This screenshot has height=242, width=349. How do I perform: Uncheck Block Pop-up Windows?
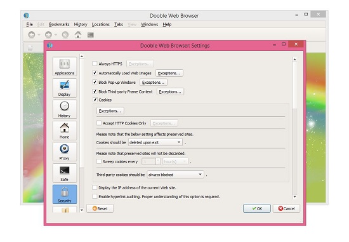click(x=95, y=82)
